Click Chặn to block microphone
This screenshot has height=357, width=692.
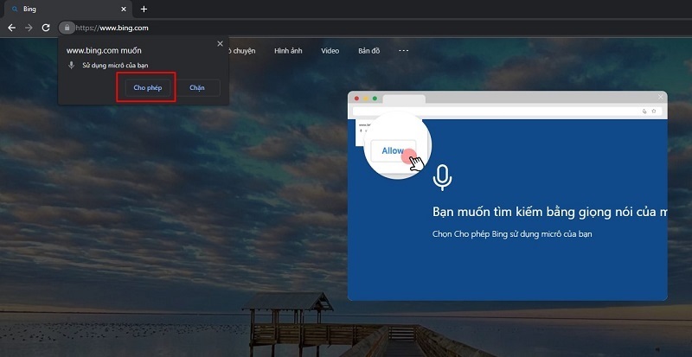click(197, 88)
